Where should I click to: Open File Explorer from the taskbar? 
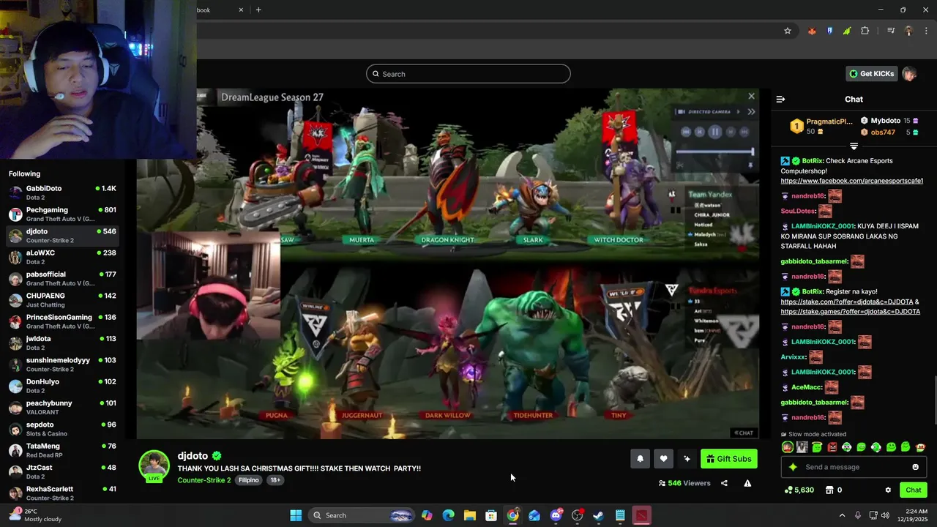pyautogui.click(x=469, y=515)
